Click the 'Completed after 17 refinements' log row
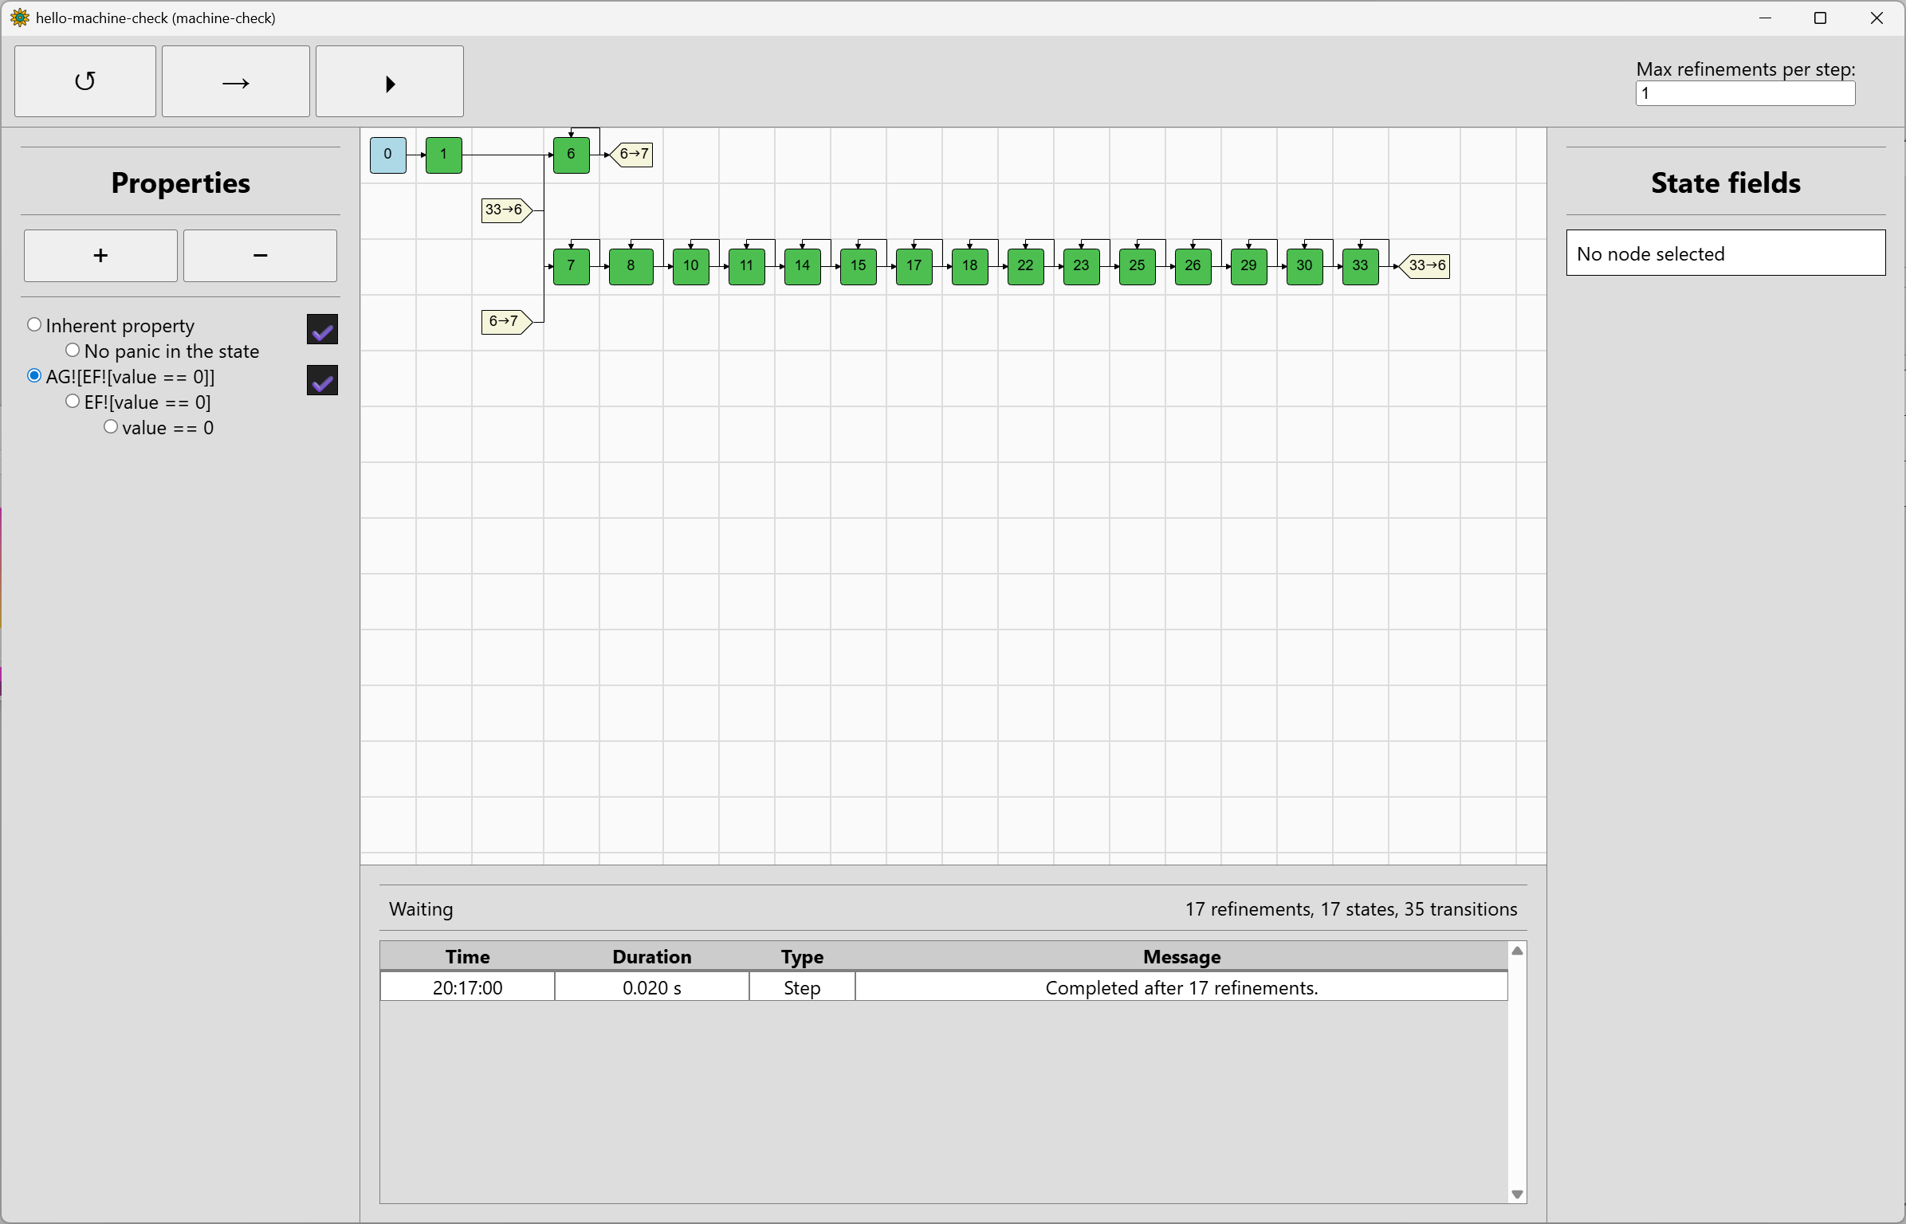The image size is (1906, 1224). 1181,988
